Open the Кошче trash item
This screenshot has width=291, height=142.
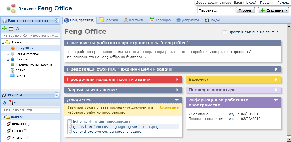click(x=20, y=70)
